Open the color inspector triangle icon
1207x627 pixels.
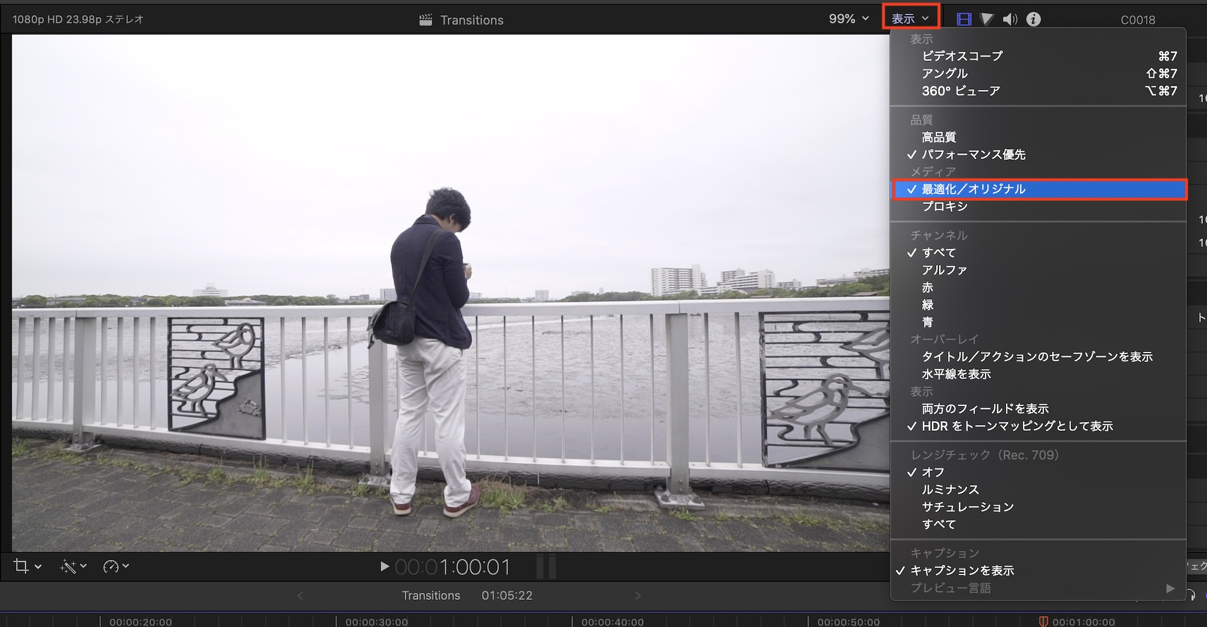pos(987,19)
